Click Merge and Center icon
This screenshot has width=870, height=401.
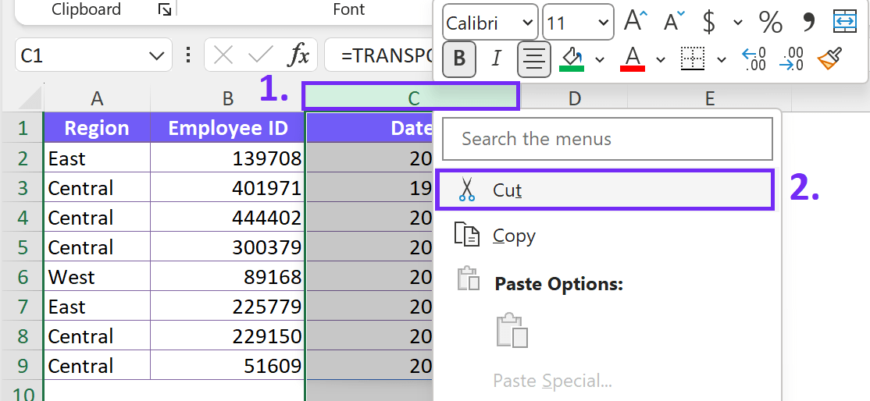tap(845, 22)
